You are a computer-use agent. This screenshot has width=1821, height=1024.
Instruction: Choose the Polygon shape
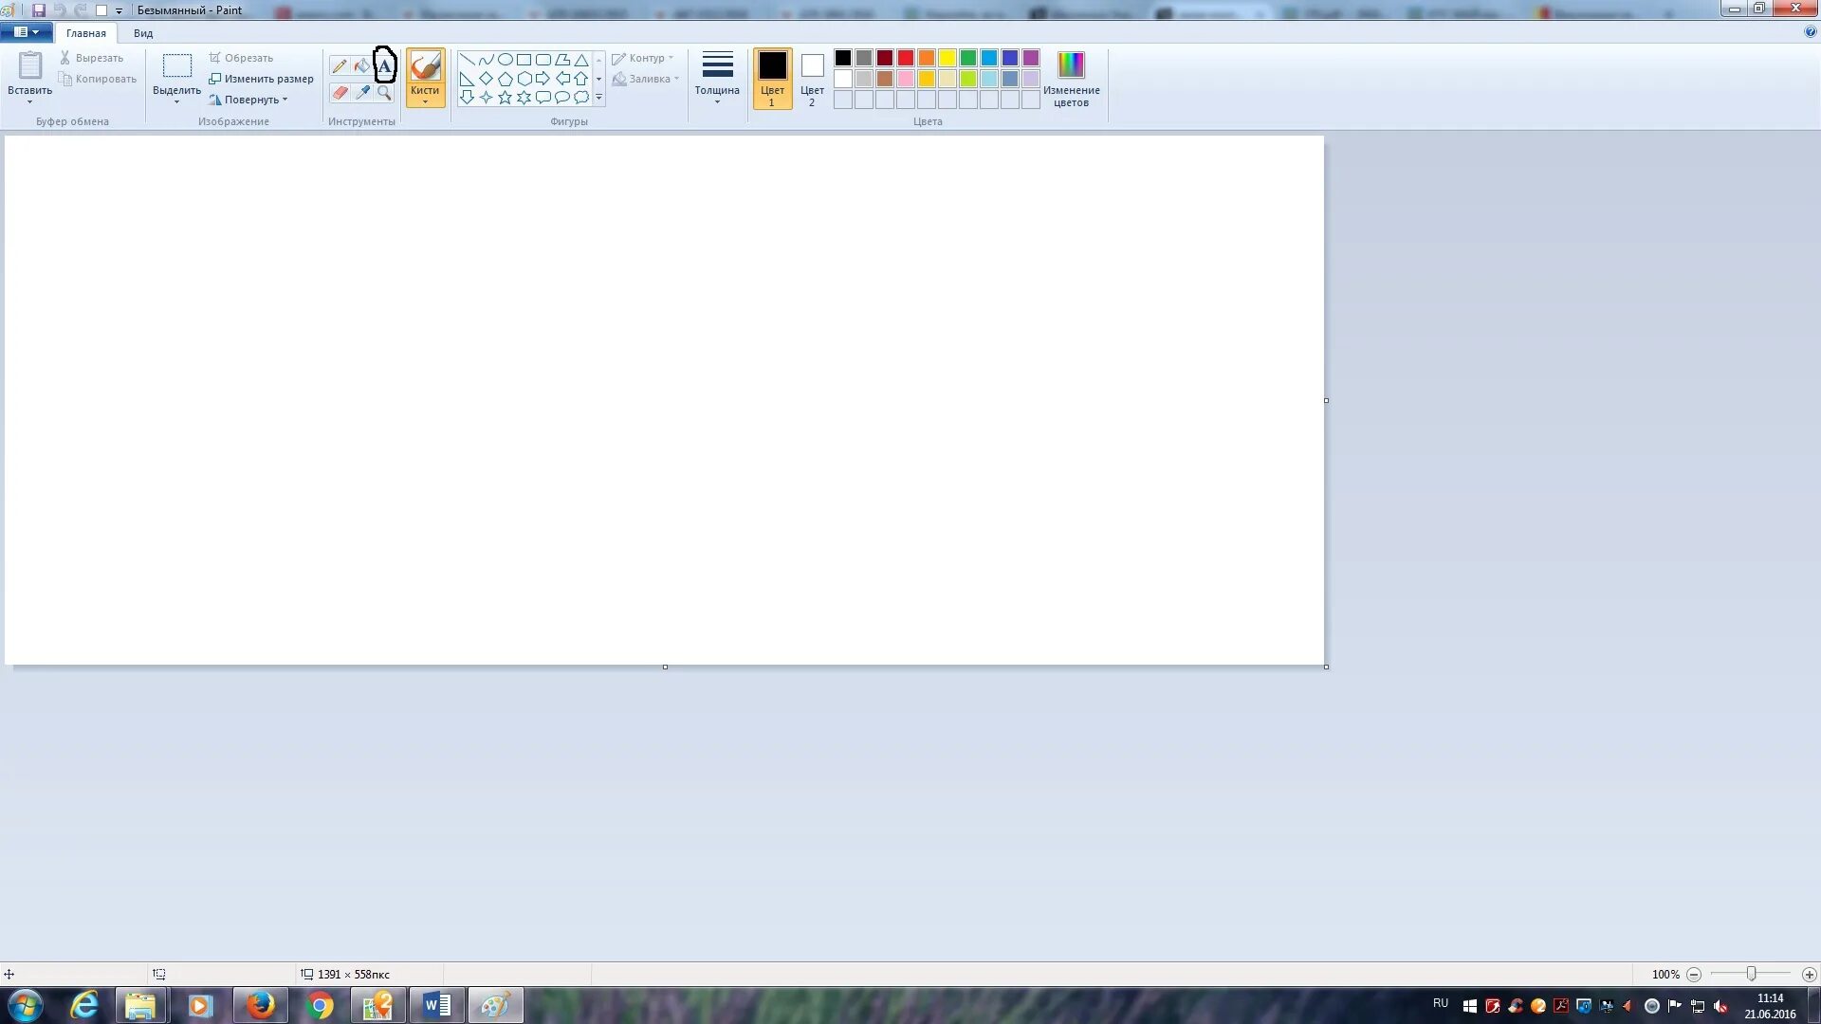coord(561,60)
